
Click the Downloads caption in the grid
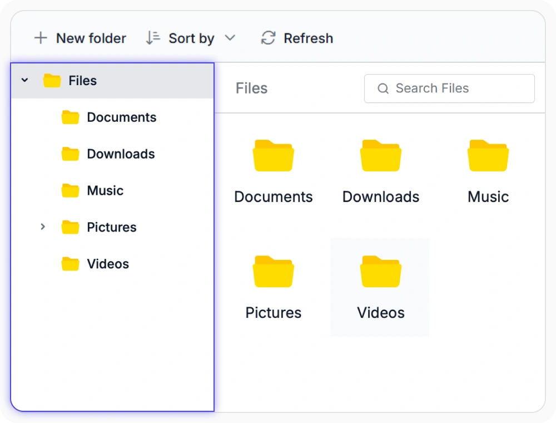click(x=381, y=196)
